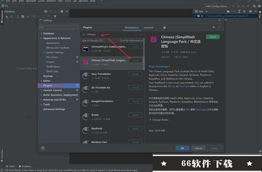Click the help question mark icon
The width and height of the screenshot is (262, 172).
click(43, 148)
